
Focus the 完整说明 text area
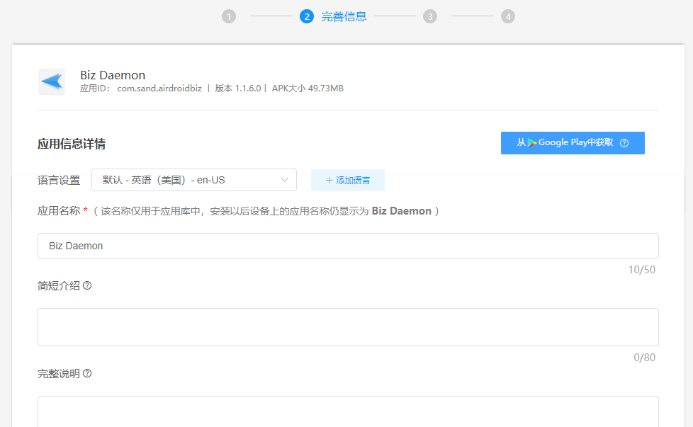[348, 411]
